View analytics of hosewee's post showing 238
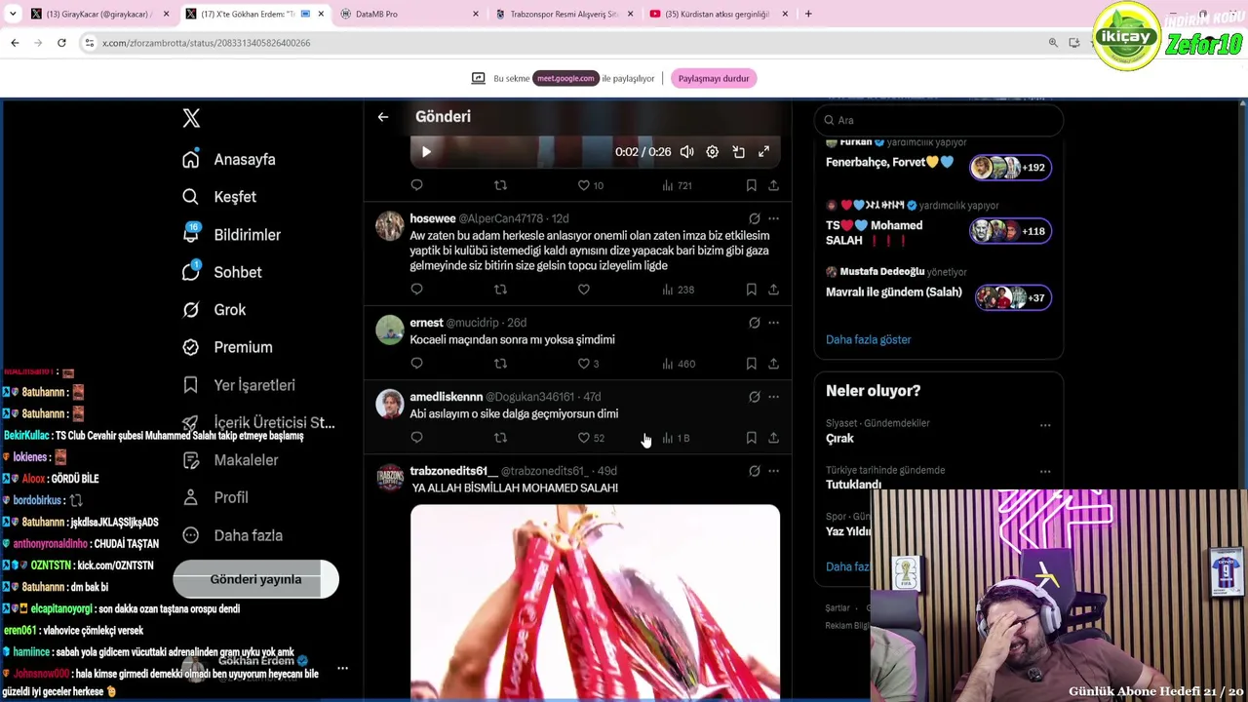The height and width of the screenshot is (702, 1248). (678, 290)
